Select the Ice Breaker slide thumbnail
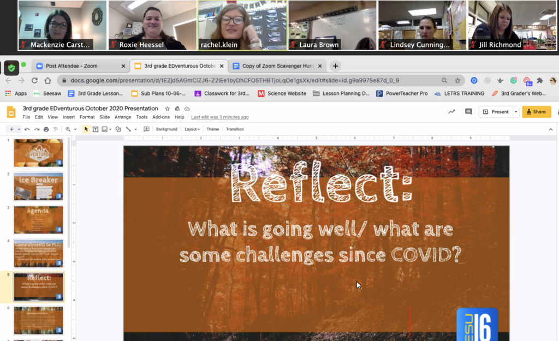The width and height of the screenshot is (559, 341). pos(38,187)
